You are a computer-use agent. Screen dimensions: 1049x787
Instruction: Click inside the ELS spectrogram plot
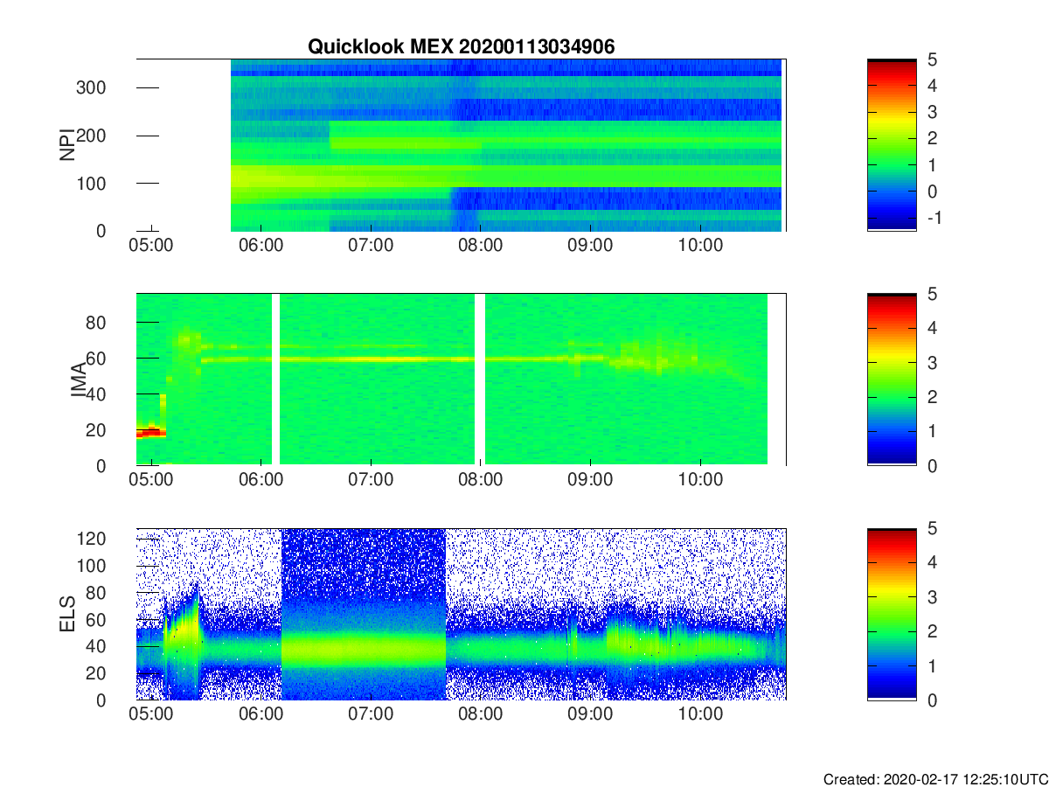461,614
